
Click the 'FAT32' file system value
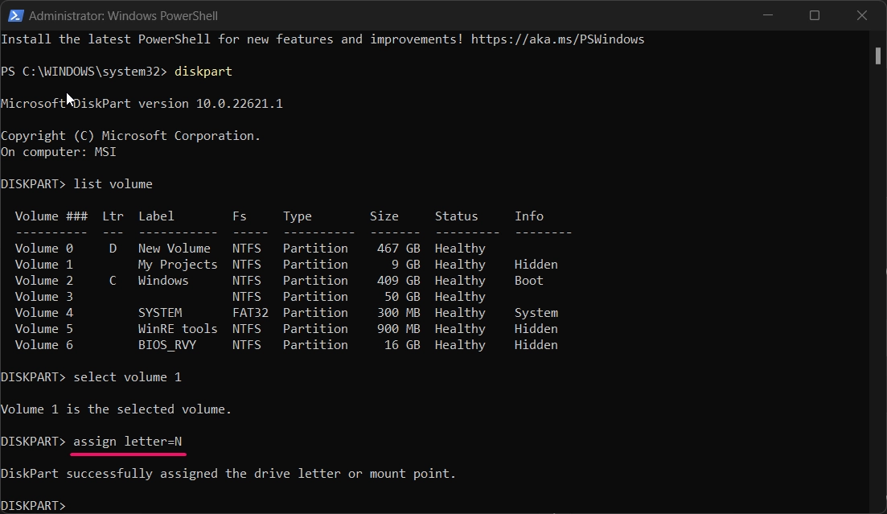point(250,313)
